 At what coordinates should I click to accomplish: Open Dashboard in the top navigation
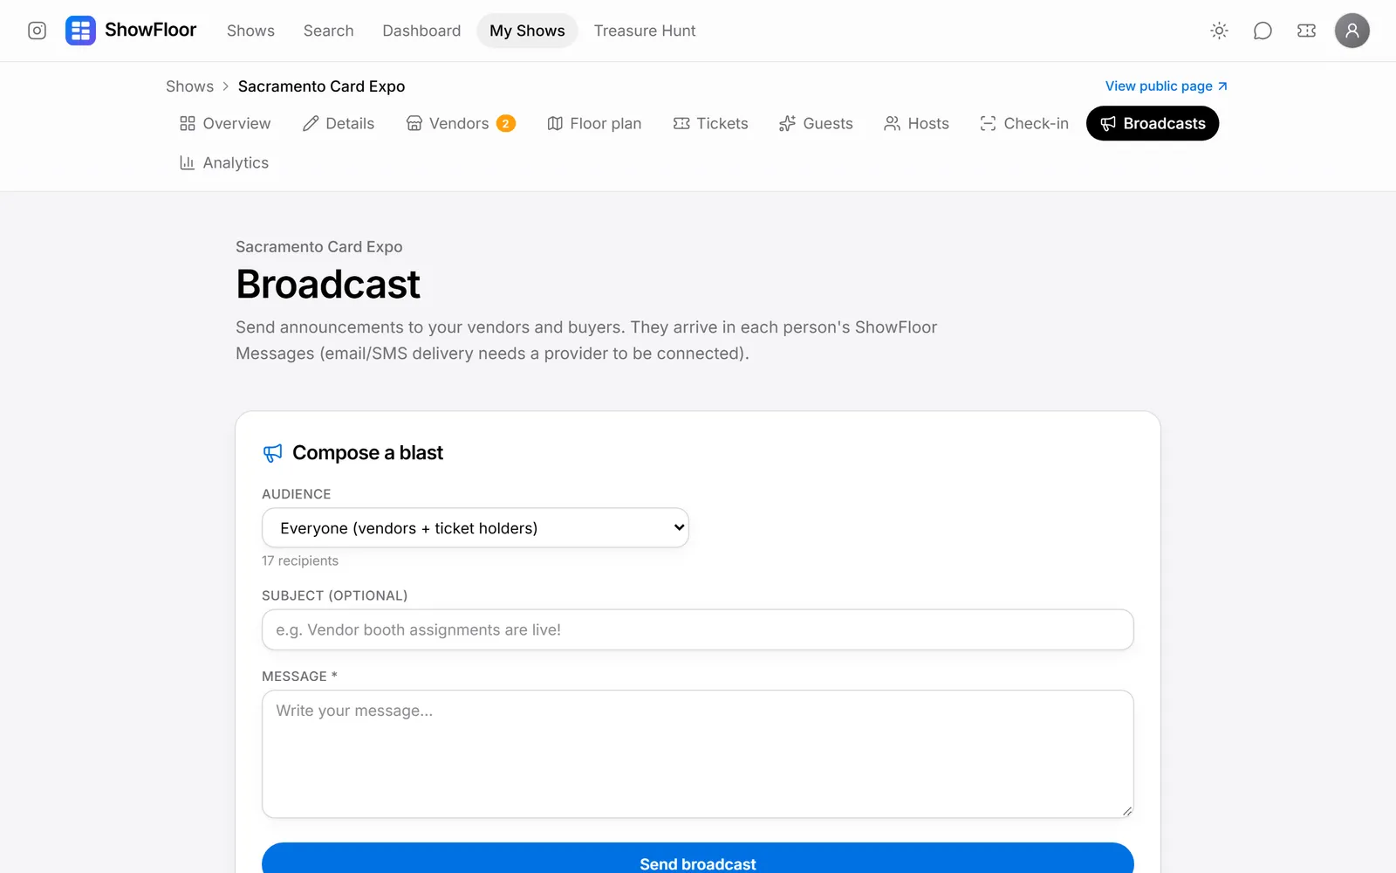pyautogui.click(x=421, y=31)
